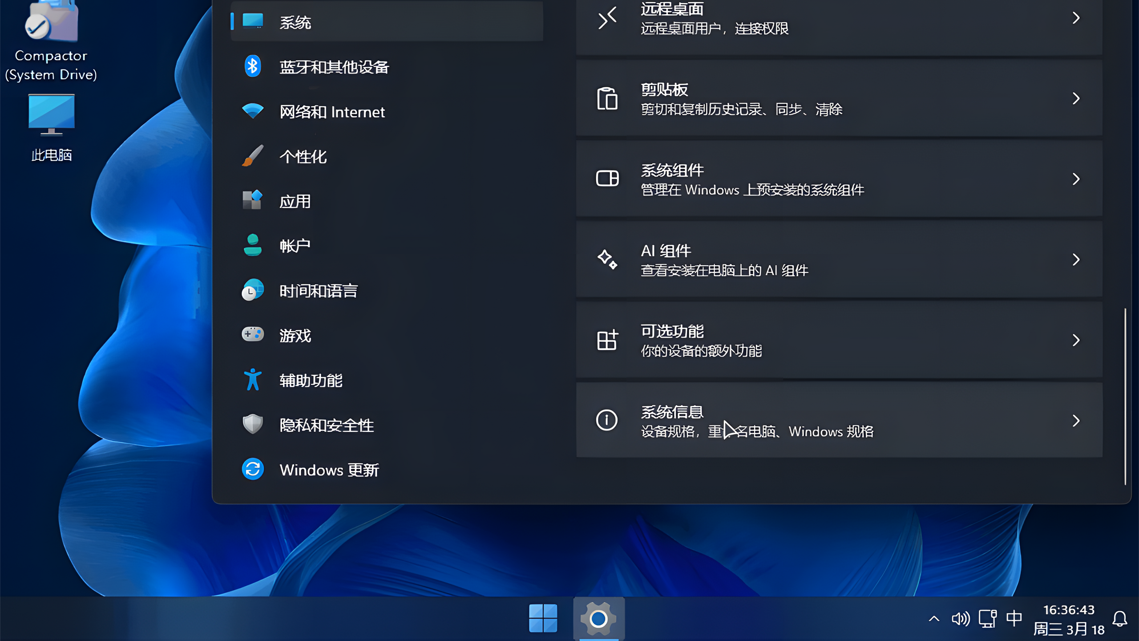The image size is (1139, 641).
Task: Click the 系统信息 info circle icon
Action: [607, 420]
